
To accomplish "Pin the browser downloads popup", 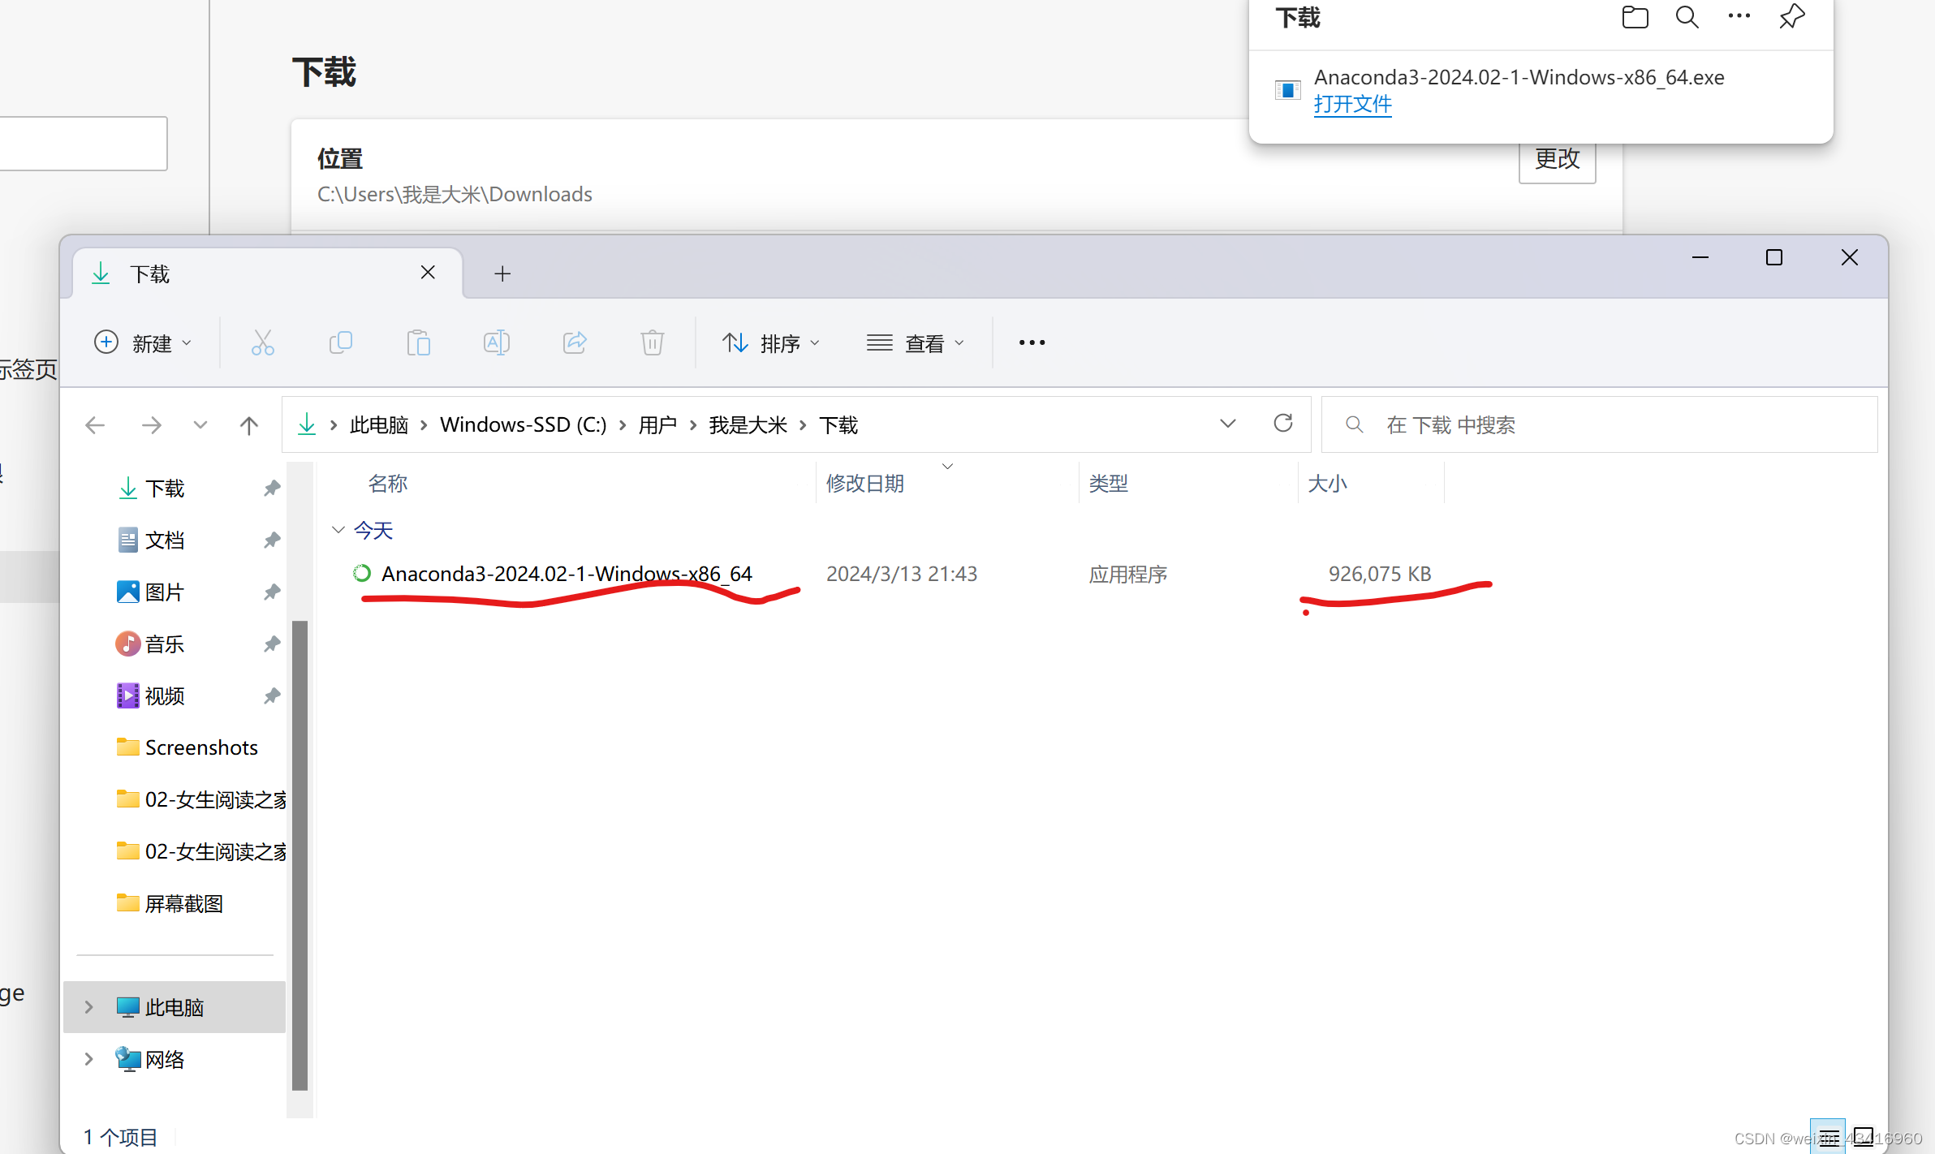I will point(1792,17).
